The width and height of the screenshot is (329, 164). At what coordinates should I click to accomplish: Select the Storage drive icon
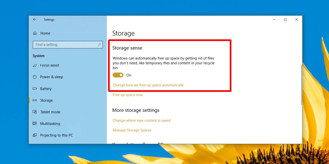coord(35,100)
